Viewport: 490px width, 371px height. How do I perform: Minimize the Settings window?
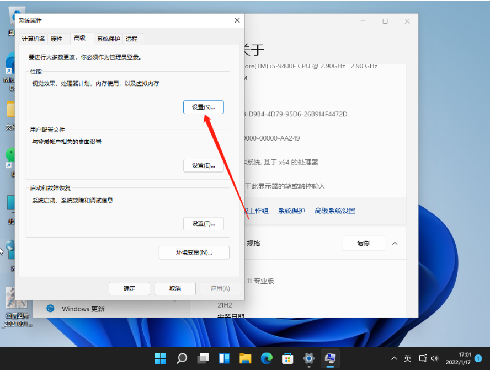[363, 21]
